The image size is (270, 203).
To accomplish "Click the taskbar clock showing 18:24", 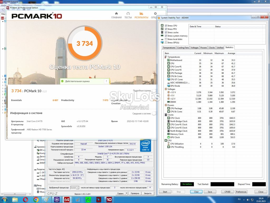I will 261,200.
